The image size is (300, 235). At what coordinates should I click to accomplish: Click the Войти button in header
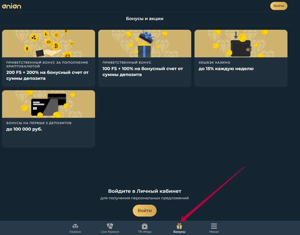(278, 6)
